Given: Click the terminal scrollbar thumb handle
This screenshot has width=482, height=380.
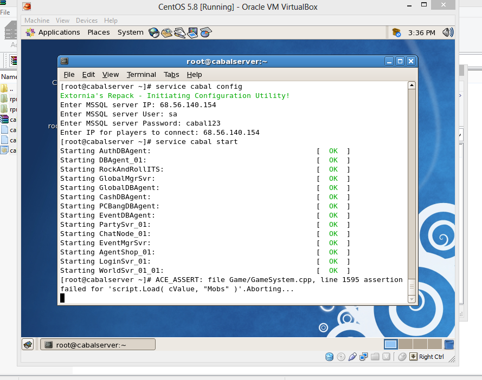Looking at the screenshot, I should click(x=412, y=287).
